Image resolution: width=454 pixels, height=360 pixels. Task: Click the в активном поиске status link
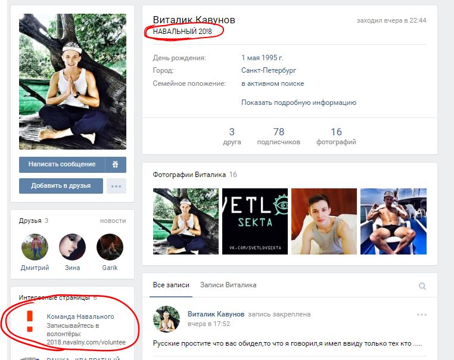tap(273, 83)
